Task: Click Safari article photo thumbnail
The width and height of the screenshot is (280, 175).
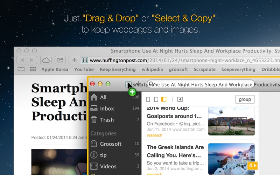Action: (59, 162)
